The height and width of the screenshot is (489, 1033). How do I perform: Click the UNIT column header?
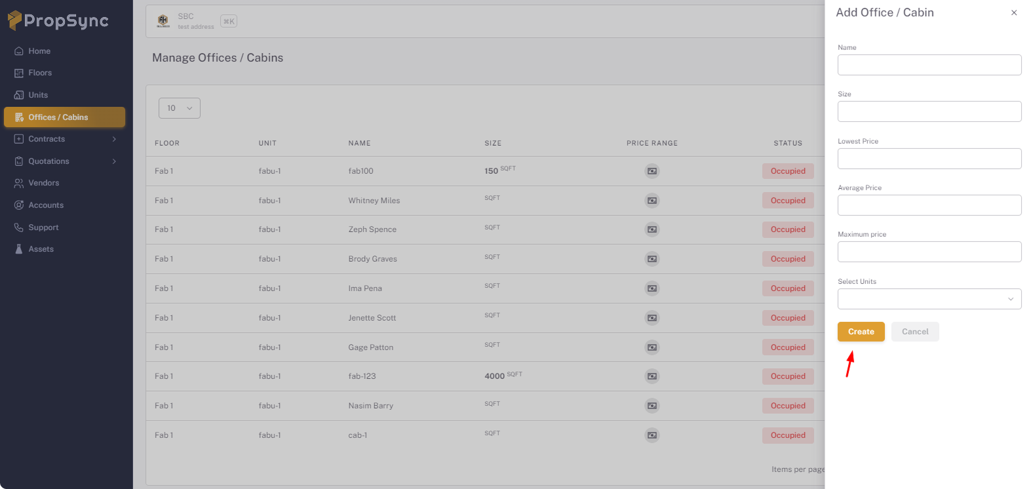point(267,143)
